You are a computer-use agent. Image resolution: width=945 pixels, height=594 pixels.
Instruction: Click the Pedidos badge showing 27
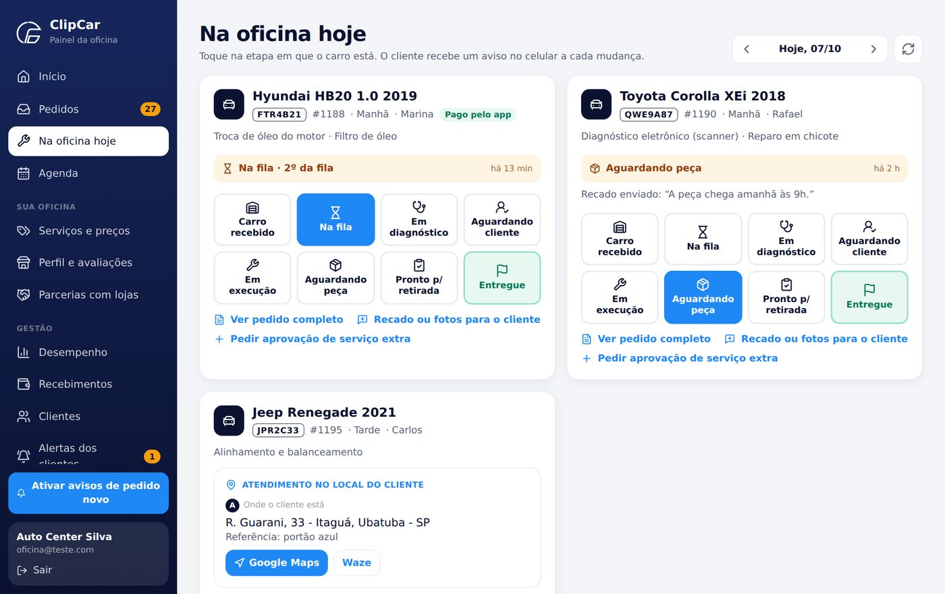[150, 109]
